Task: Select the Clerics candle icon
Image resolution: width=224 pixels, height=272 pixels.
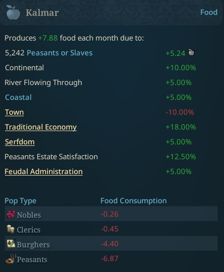Action: point(10,229)
